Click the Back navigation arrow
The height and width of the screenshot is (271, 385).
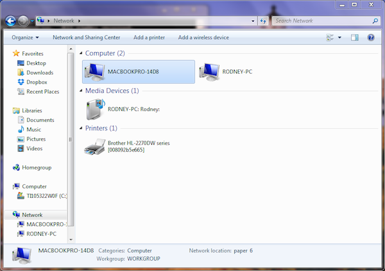tap(10, 21)
